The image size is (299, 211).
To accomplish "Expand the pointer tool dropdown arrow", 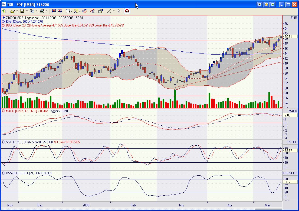I will [122, 11].
